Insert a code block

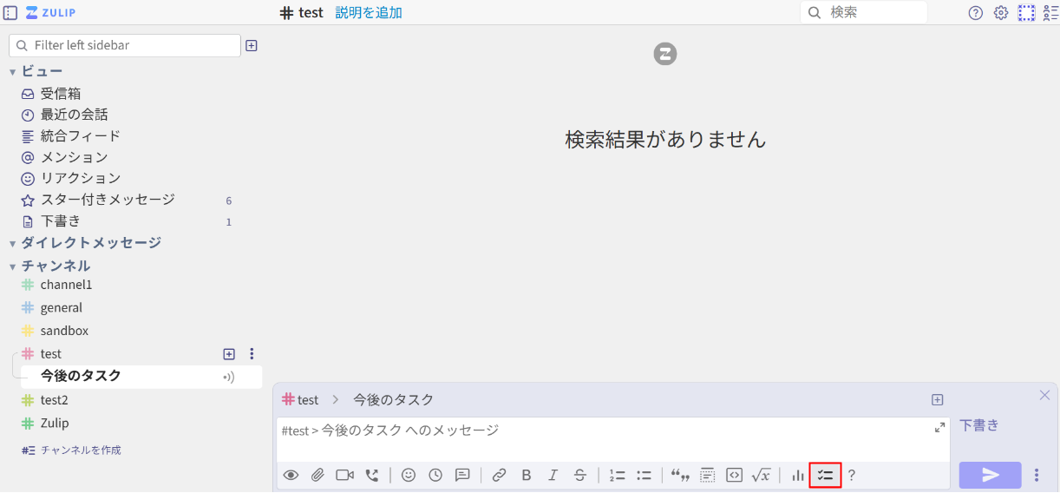[x=734, y=475]
